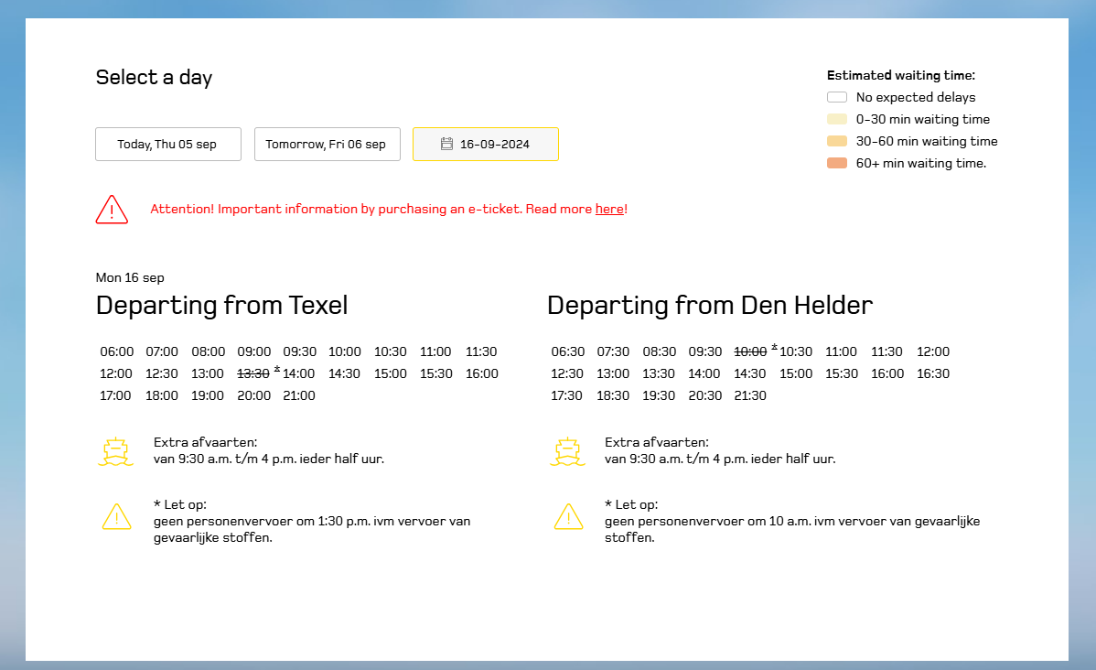Click the struck-through 13:30 Texel departure
This screenshot has width=1096, height=670.
[253, 373]
